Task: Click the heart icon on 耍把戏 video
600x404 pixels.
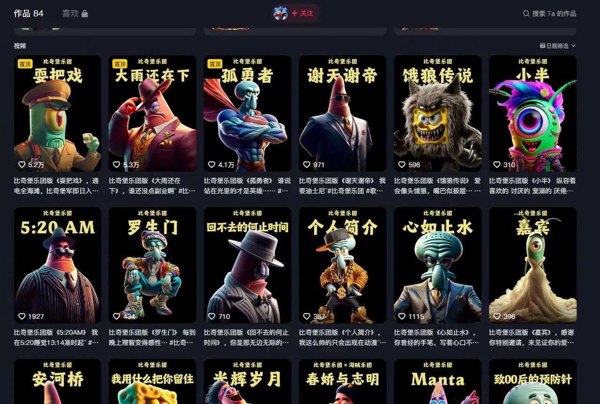Action: 22,165
